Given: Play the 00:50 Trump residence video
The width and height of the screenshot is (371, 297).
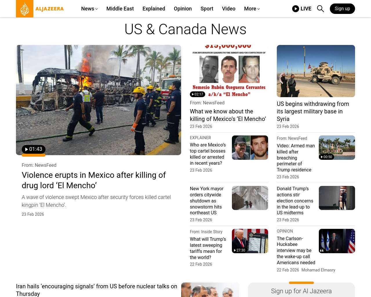Looking at the screenshot, I should pos(326,157).
